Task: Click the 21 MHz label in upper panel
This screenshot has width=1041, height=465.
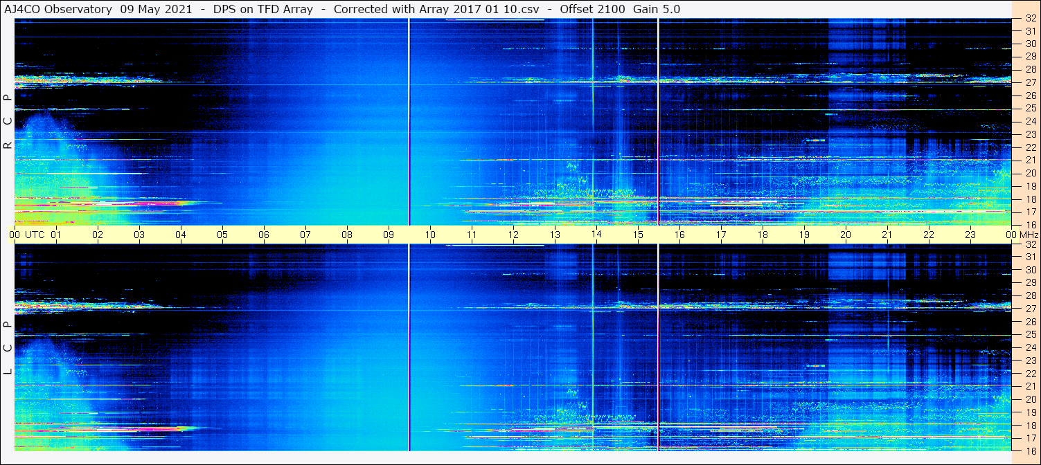Action: tap(1030, 160)
